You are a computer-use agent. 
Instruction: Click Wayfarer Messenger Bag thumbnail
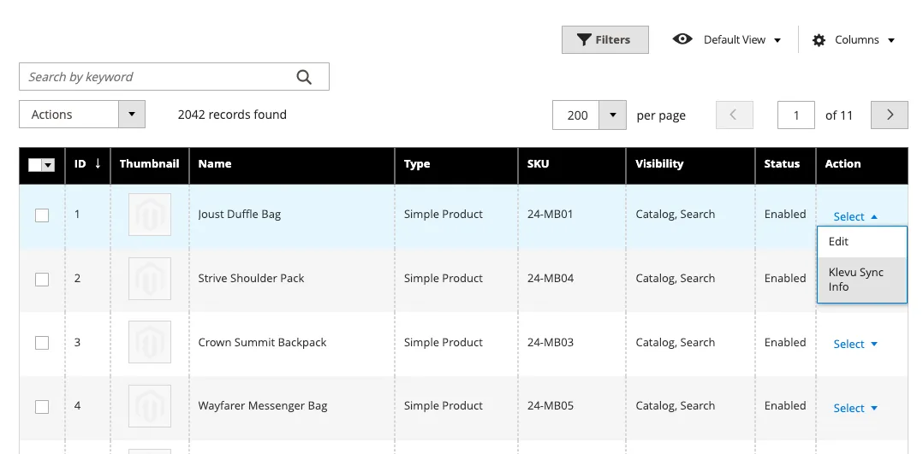pyautogui.click(x=150, y=406)
